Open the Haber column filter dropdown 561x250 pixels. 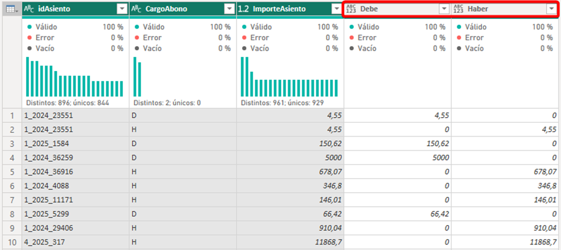click(551, 9)
